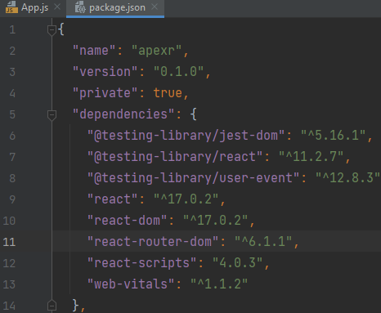Close the App.js tab

(57, 7)
